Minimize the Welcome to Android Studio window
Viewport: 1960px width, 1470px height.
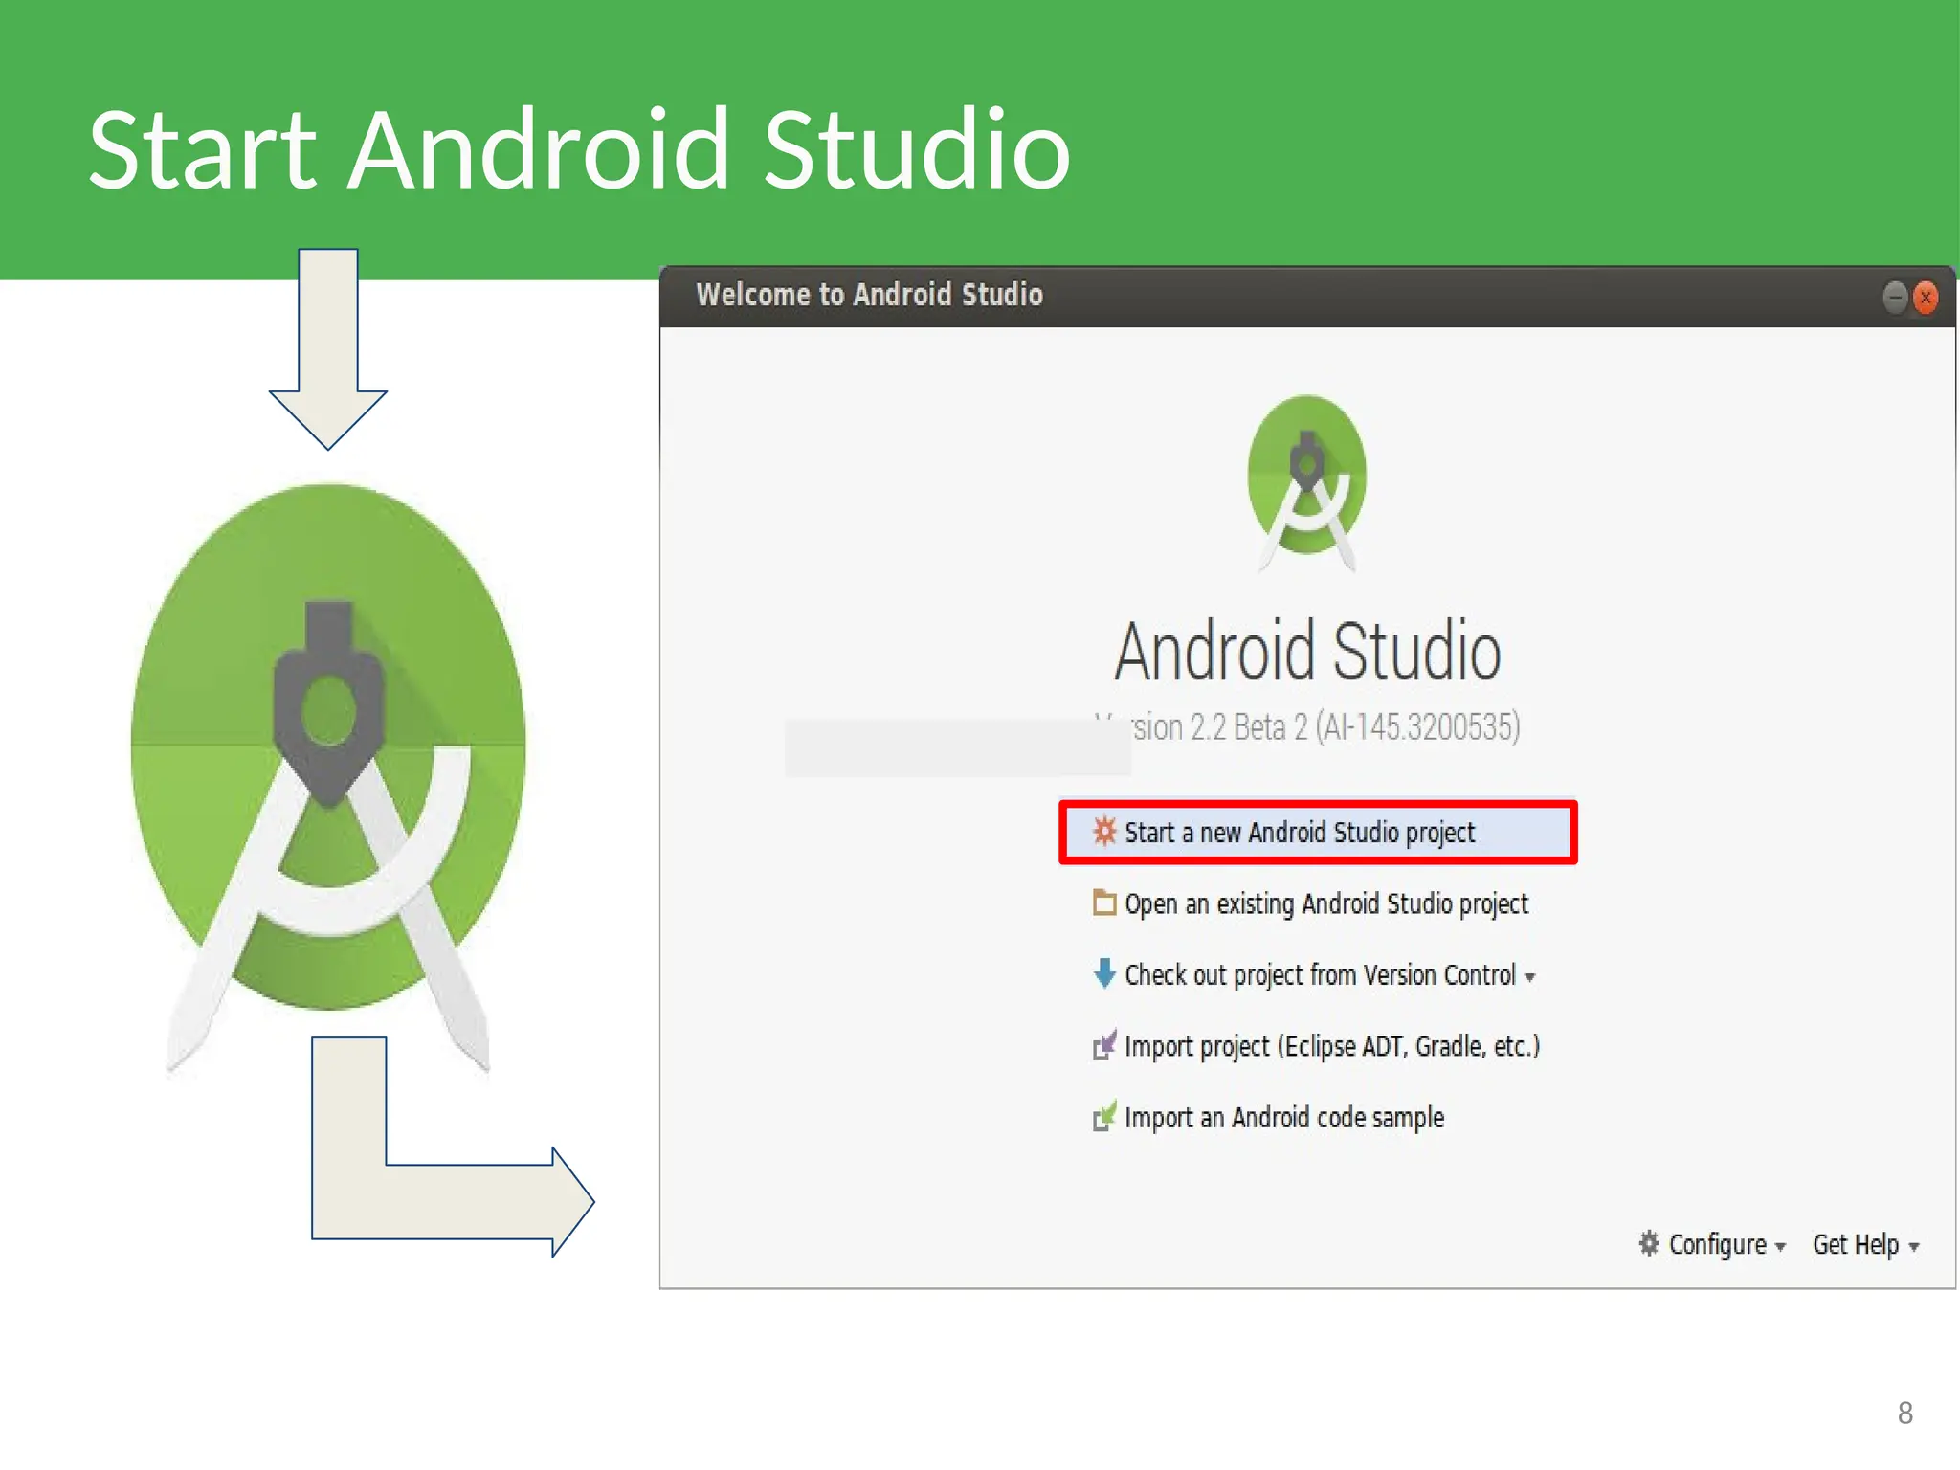tap(1895, 298)
